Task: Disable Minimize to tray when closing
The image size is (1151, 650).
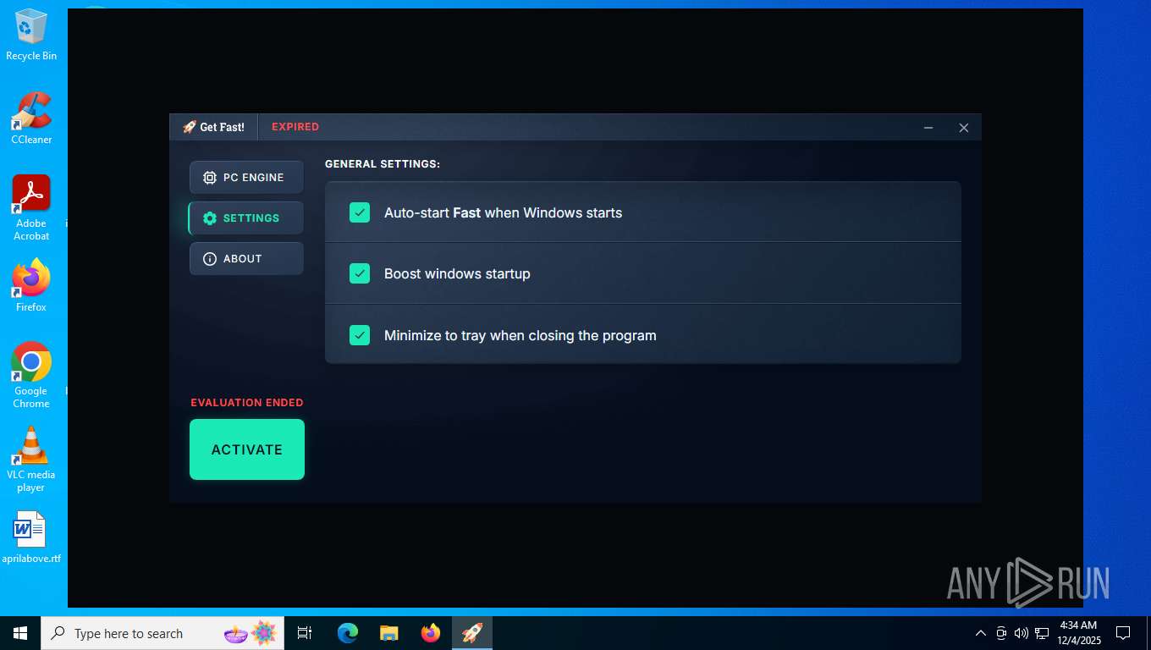Action: click(x=360, y=335)
